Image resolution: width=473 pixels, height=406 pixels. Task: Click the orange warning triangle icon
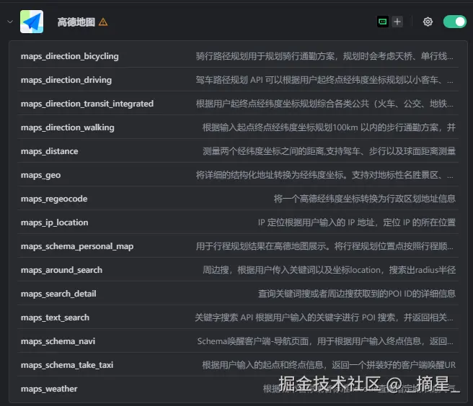(103, 22)
